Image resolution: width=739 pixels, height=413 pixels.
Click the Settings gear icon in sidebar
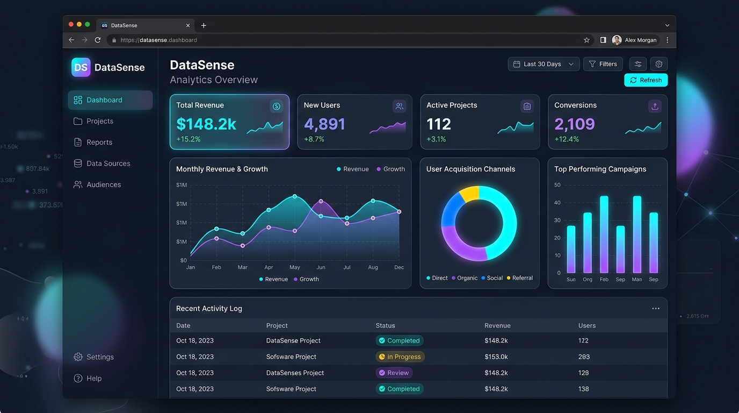point(78,357)
